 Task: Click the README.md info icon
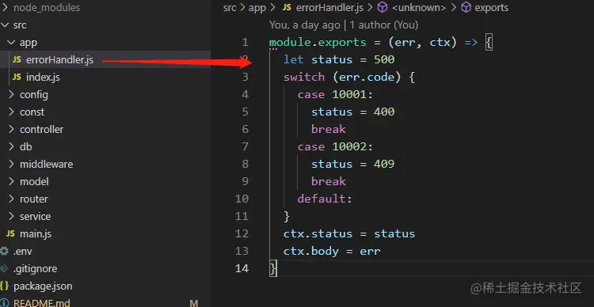4,303
